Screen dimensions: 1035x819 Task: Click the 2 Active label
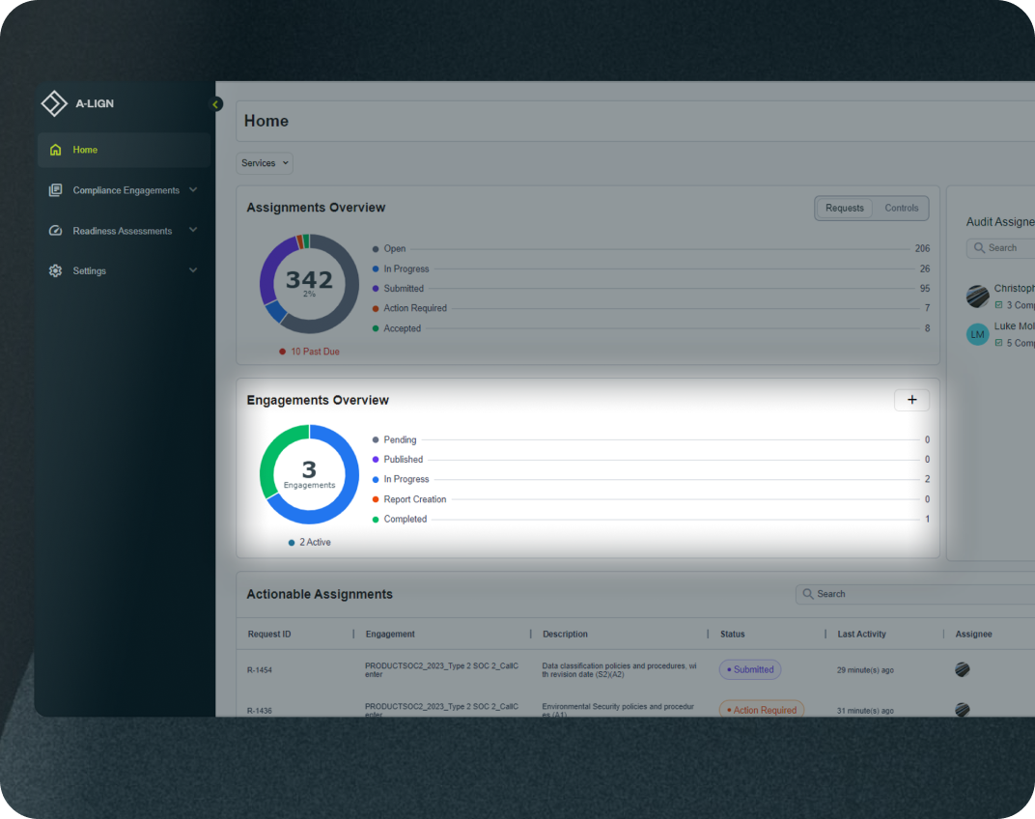click(310, 542)
